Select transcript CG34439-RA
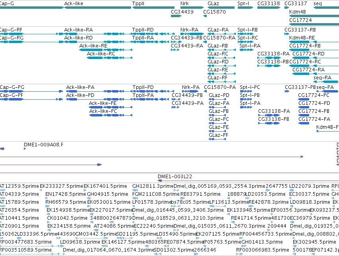This screenshot has width=339, height=256. [187, 46]
